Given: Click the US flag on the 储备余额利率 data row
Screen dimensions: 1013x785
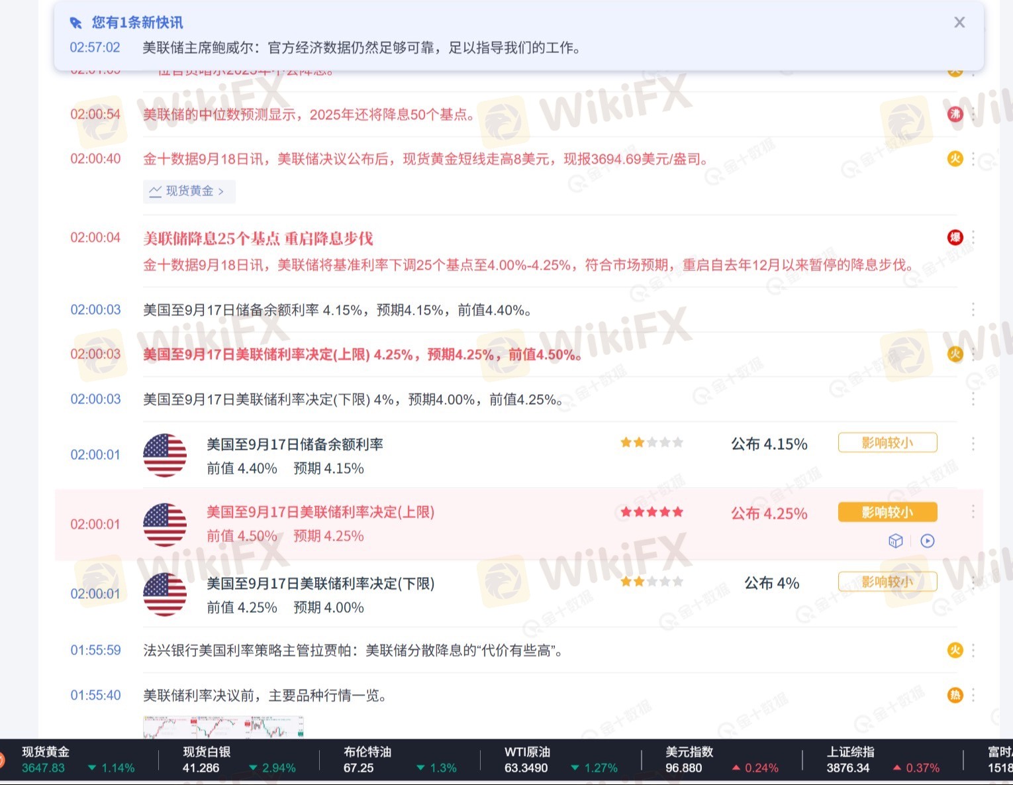Looking at the screenshot, I should (x=165, y=455).
